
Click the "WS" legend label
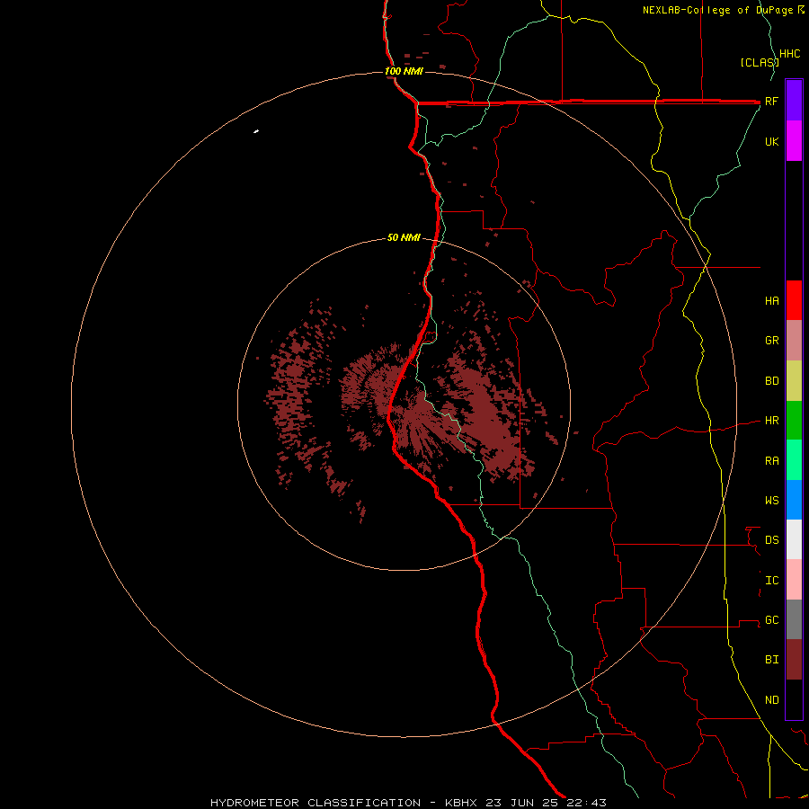[771, 501]
